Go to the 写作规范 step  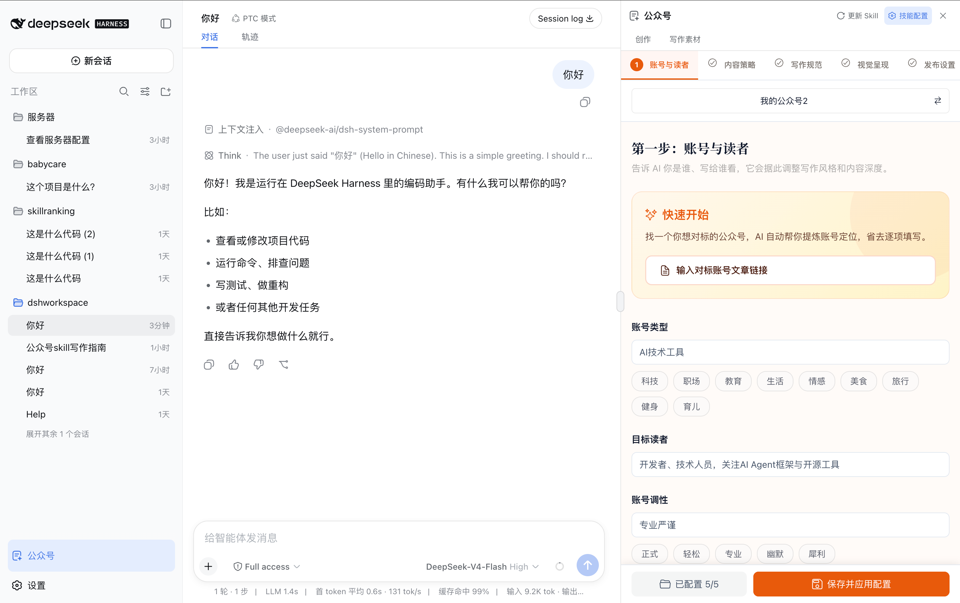tap(798, 65)
